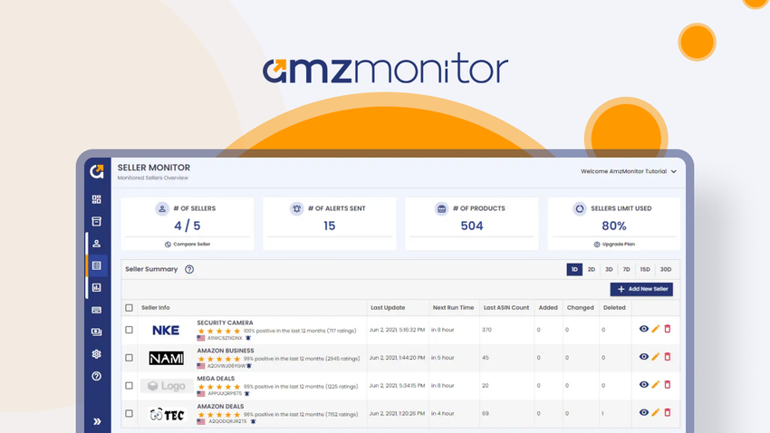View the MEGA DEALS seller details
This screenshot has width=770, height=433.
pyautogui.click(x=644, y=385)
